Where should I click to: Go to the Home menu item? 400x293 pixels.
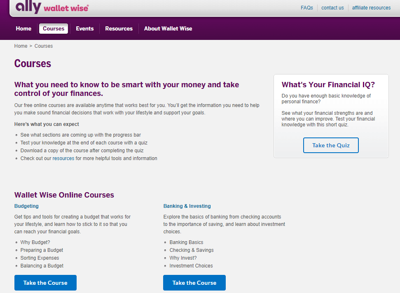(x=23, y=28)
